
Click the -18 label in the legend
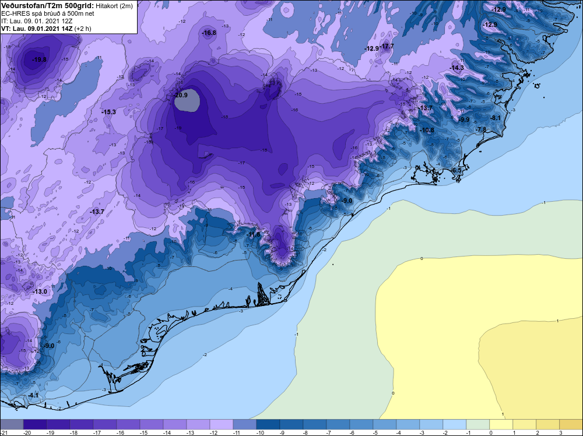click(x=73, y=433)
